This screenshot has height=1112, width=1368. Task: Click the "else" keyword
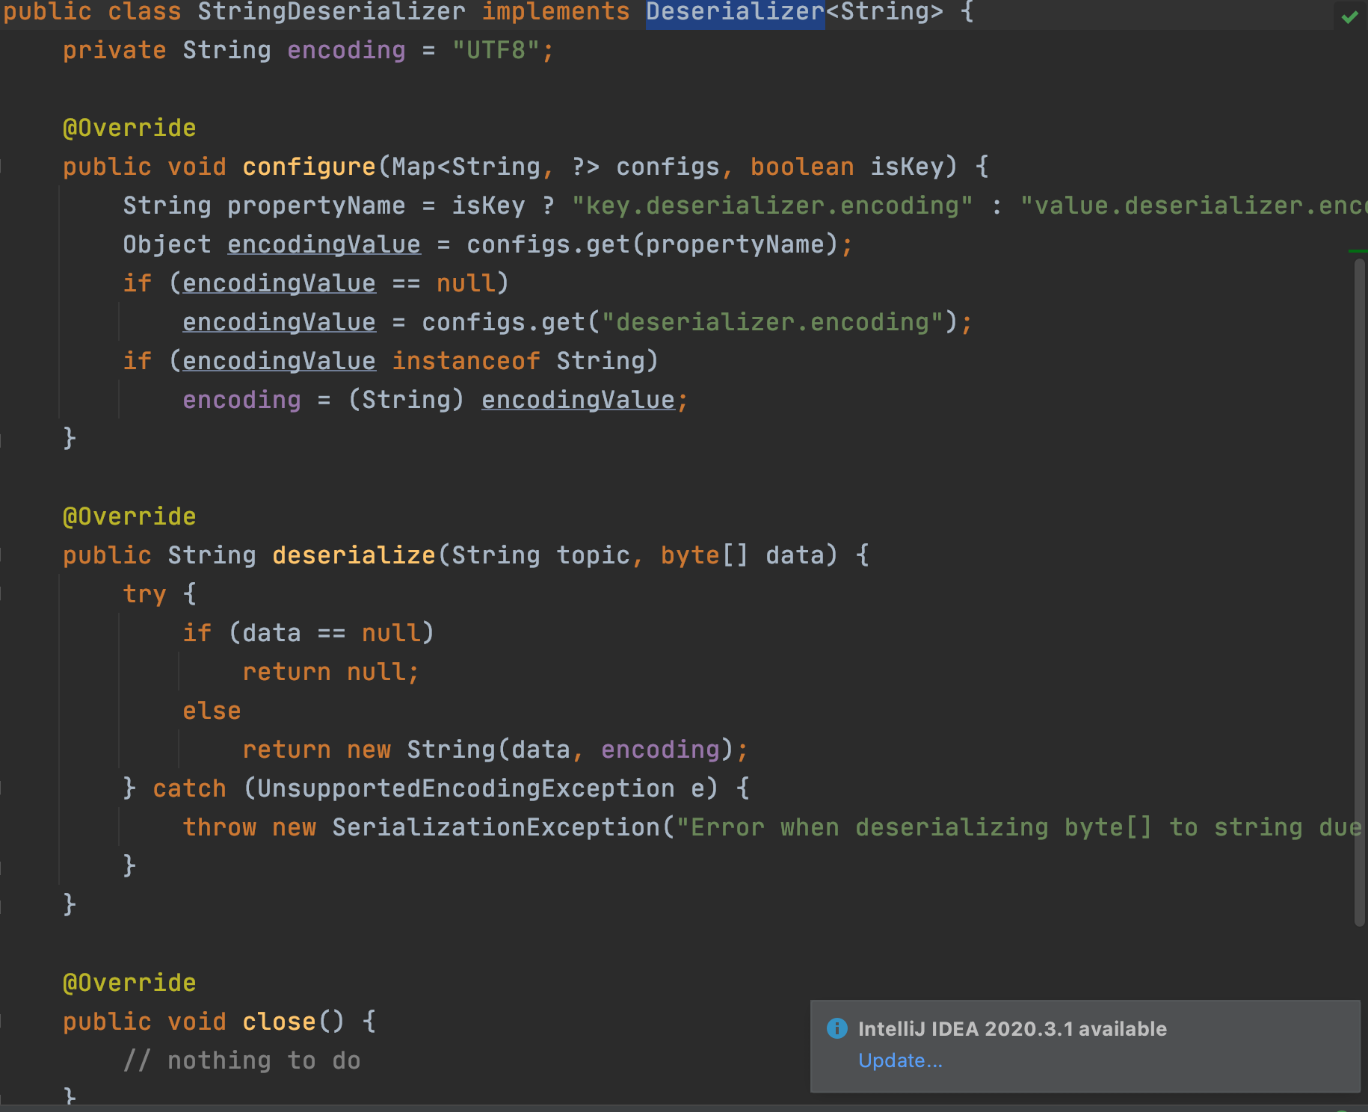coord(212,711)
